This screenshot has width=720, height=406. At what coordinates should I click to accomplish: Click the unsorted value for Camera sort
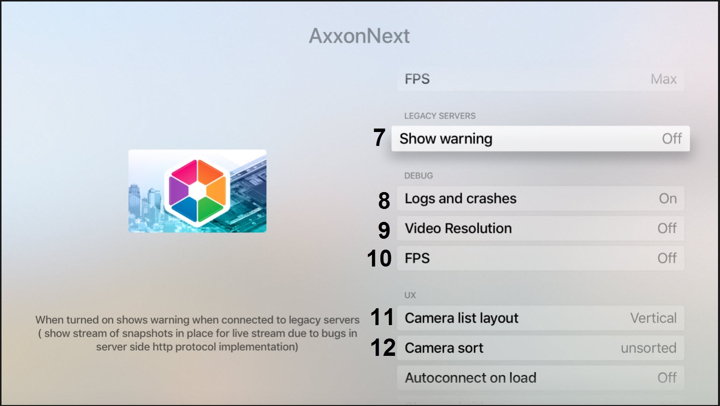pos(648,348)
